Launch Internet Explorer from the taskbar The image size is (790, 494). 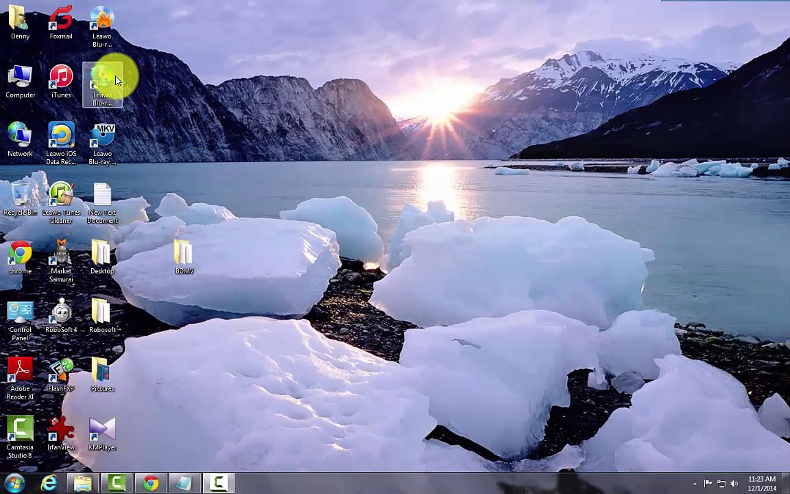click(49, 484)
